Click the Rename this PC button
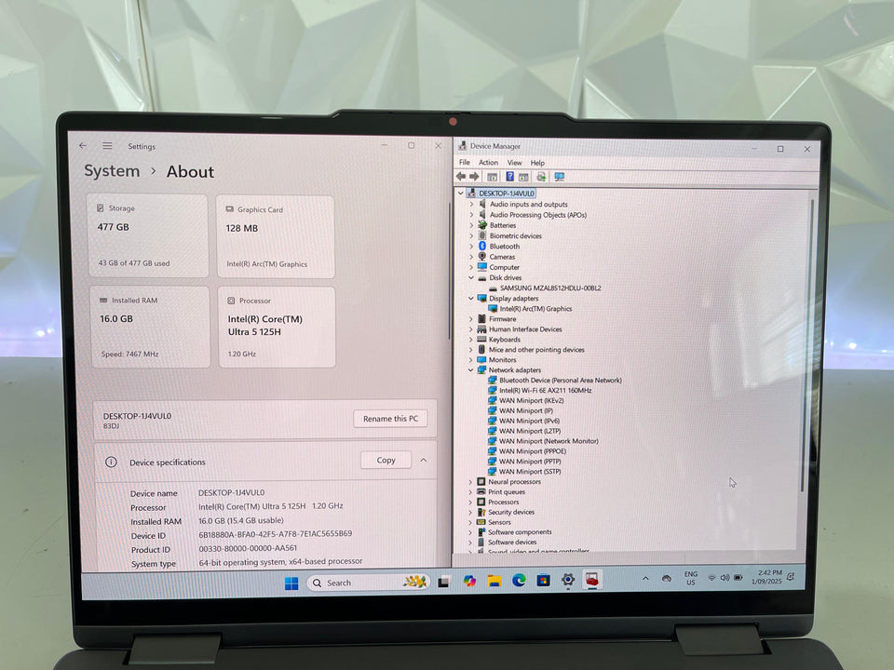Screen dimensions: 894x670 click(x=390, y=419)
